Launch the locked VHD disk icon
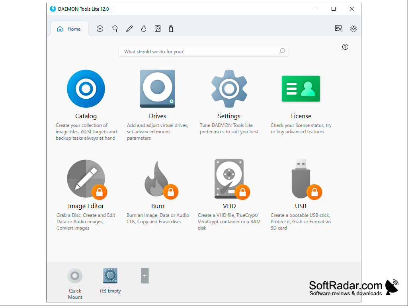Screen dimensions: 408x306 (x=232, y=179)
